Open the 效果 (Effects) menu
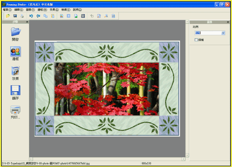This screenshot has width=232, height=167. point(54,10)
